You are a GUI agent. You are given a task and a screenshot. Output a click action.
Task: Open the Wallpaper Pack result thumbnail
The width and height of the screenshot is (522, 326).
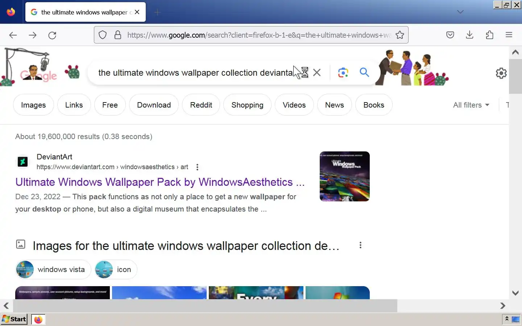pyautogui.click(x=344, y=176)
